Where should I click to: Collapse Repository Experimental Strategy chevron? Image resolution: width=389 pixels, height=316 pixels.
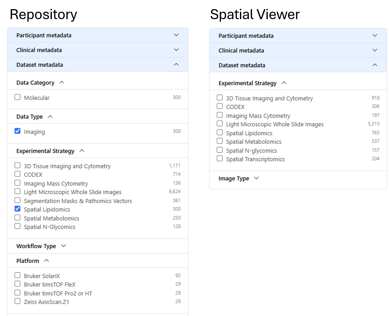tap(82, 151)
